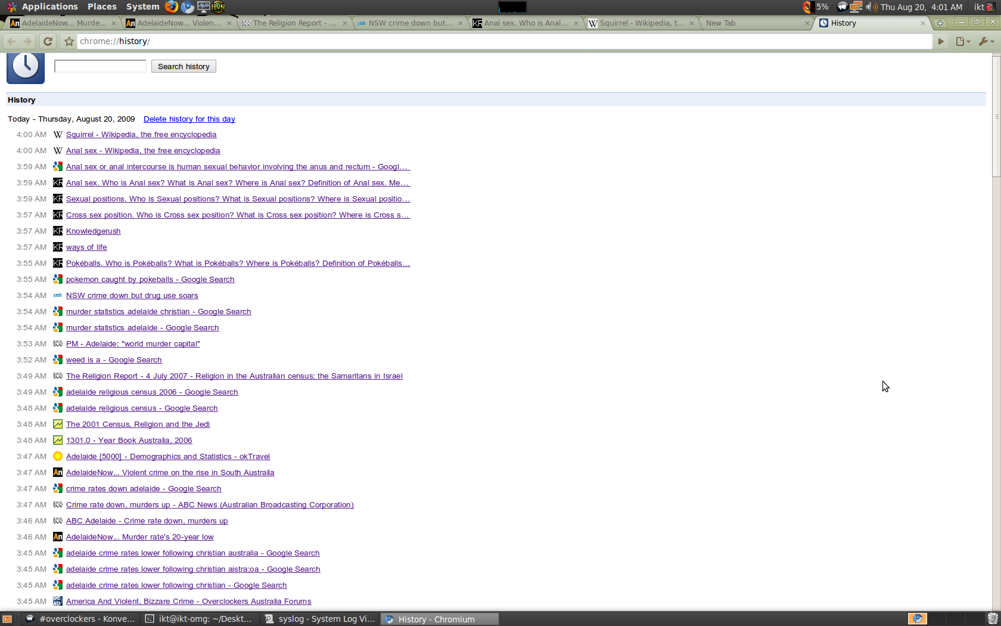Focus the history search text field

pyautogui.click(x=100, y=66)
